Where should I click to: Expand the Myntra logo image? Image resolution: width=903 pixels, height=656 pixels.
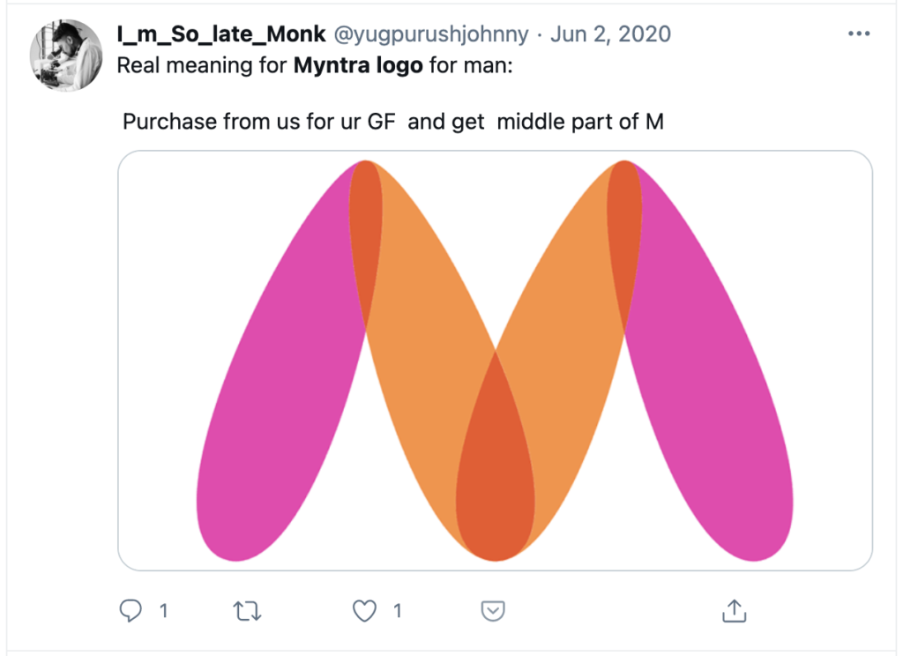(496, 361)
